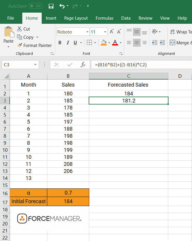Click the Borders icon
Viewport: 192px width, 241px height.
click(x=89, y=43)
